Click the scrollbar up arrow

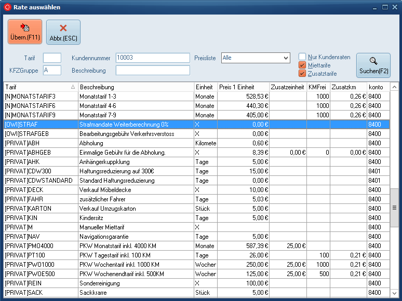pyautogui.click(x=394, y=87)
